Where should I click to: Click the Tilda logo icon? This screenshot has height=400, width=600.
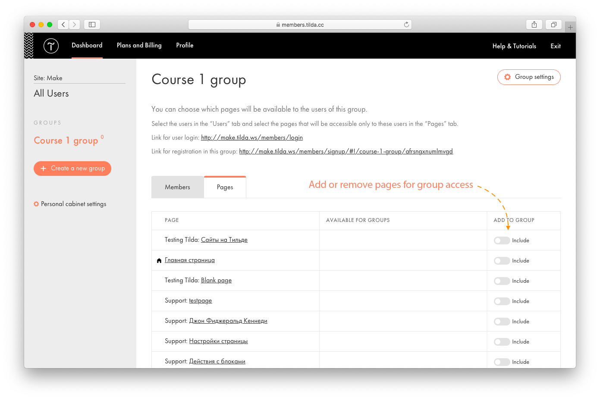point(51,46)
